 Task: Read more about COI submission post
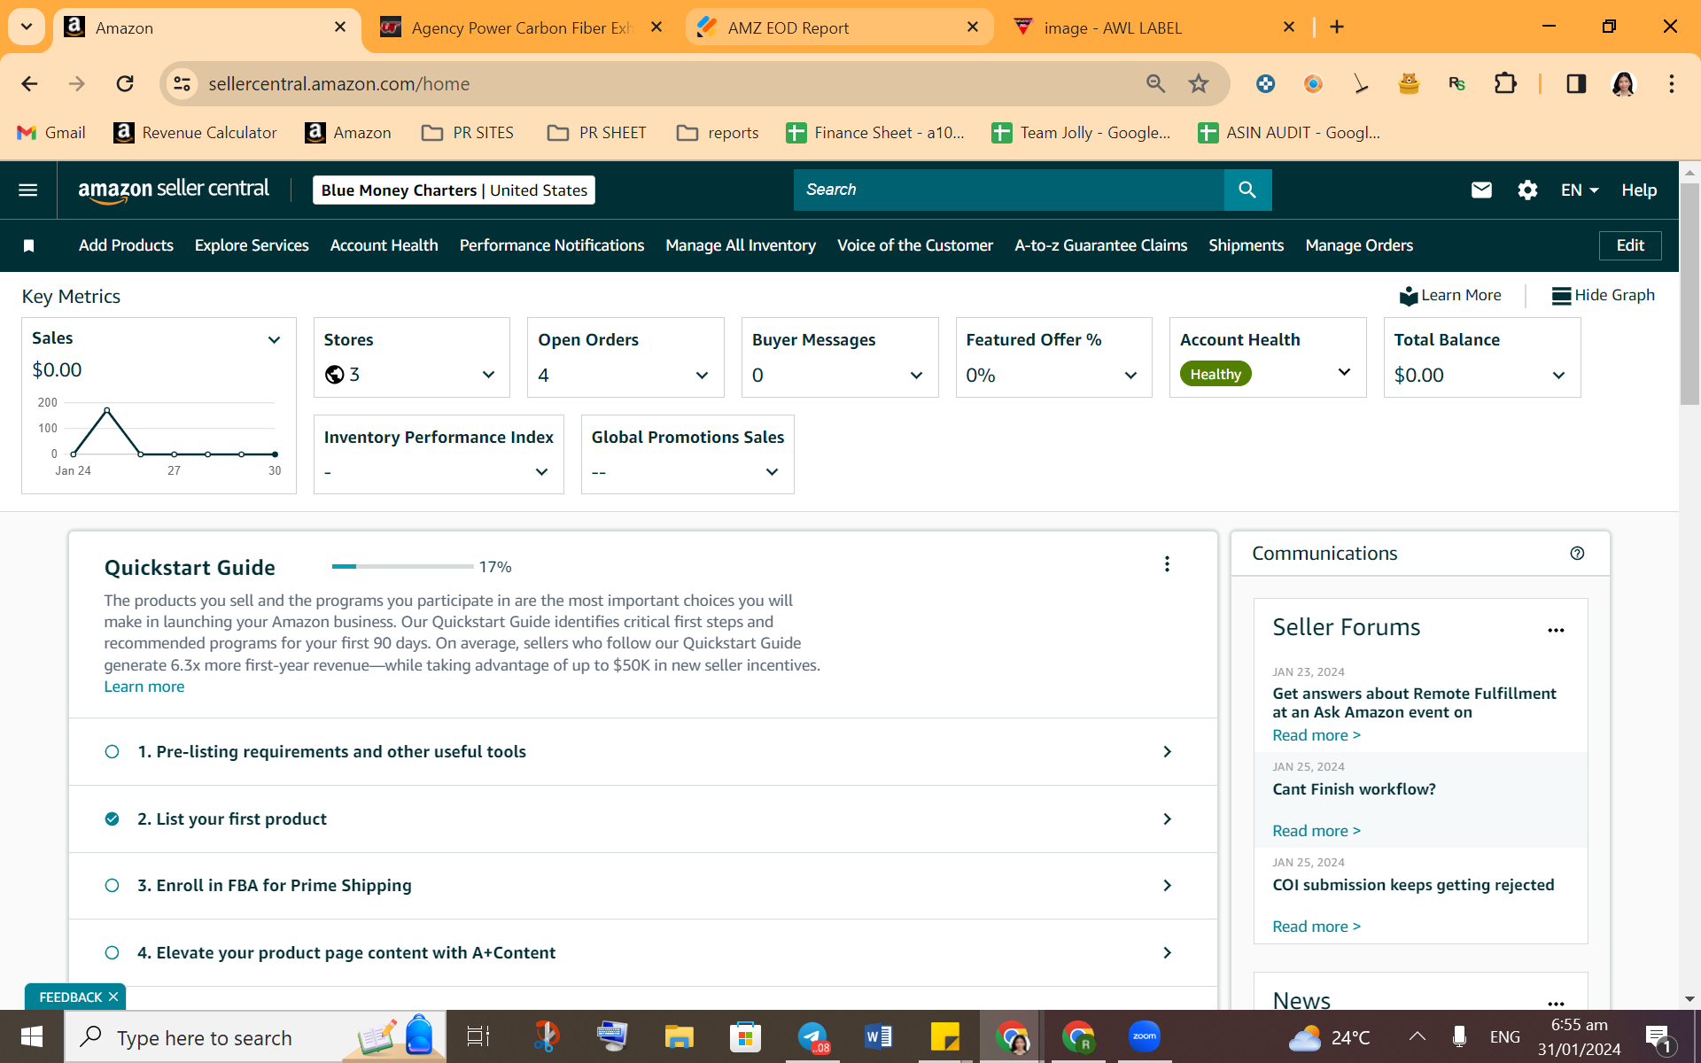(1316, 927)
